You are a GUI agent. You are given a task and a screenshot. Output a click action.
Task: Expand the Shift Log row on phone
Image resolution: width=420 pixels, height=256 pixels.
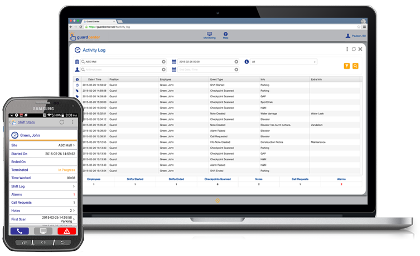[x=43, y=186]
